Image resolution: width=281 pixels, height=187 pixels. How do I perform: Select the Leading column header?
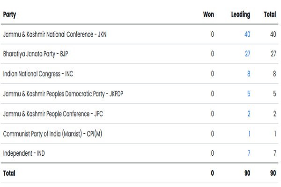coord(241,14)
